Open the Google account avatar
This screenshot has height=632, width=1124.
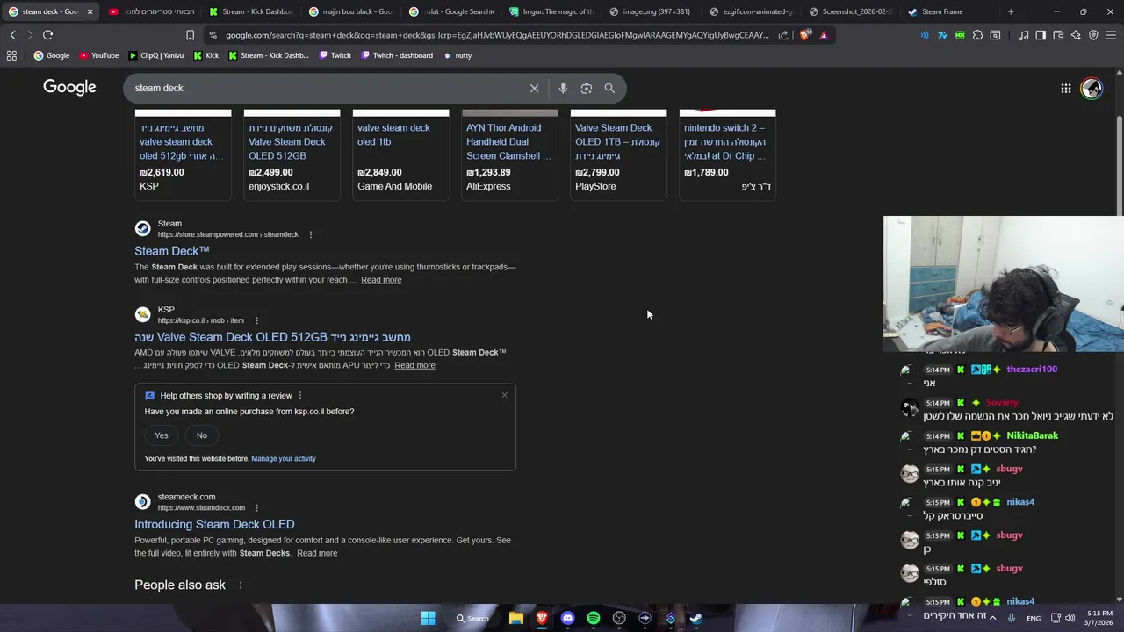click(x=1092, y=88)
